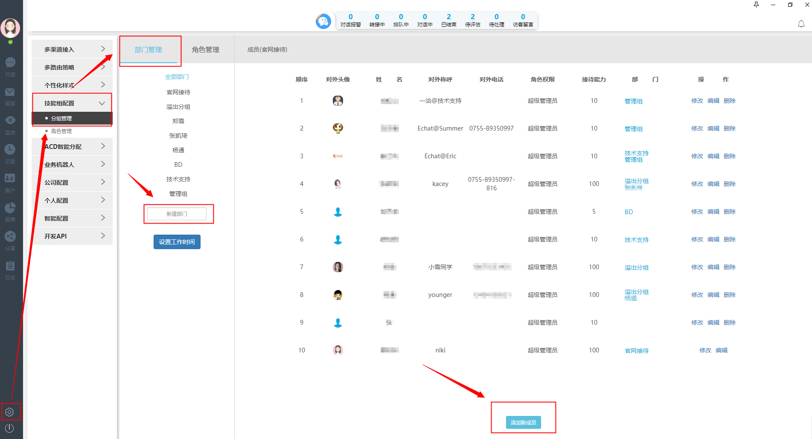Viewport: 812px width, 439px height.
Task: Click the blue chat robot logo icon
Action: (323, 21)
